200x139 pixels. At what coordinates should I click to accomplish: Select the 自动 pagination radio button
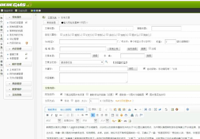tap(72, 100)
